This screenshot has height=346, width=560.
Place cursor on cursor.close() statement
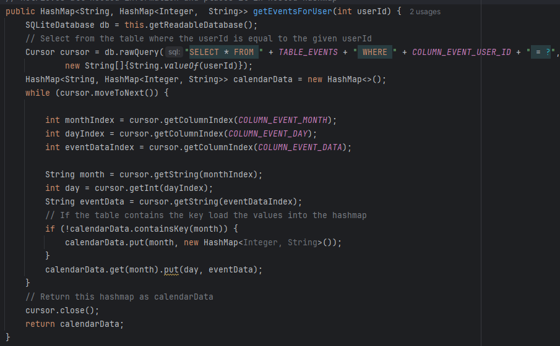point(62,310)
